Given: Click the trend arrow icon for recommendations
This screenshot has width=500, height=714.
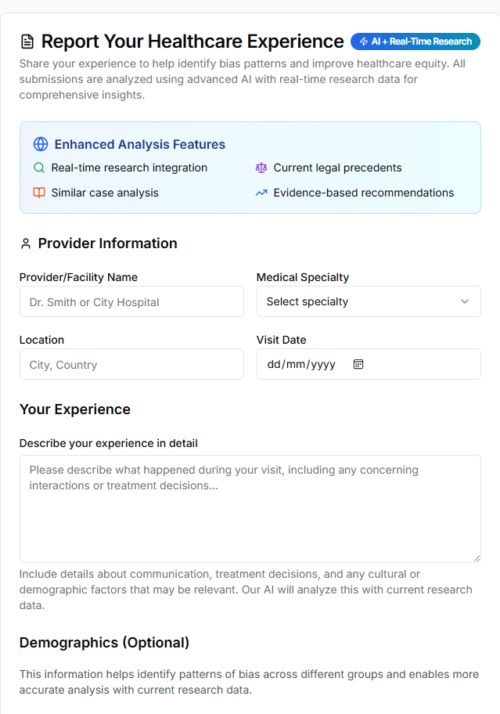Looking at the screenshot, I should (261, 193).
